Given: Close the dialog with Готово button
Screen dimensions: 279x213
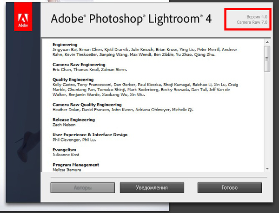Looking at the screenshot, I should click(230, 187).
